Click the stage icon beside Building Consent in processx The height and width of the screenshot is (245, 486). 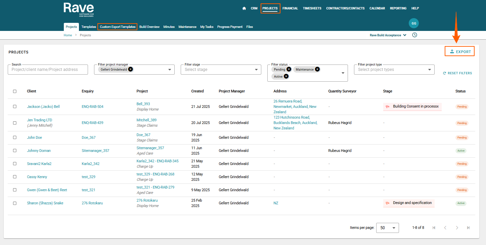pos(387,107)
